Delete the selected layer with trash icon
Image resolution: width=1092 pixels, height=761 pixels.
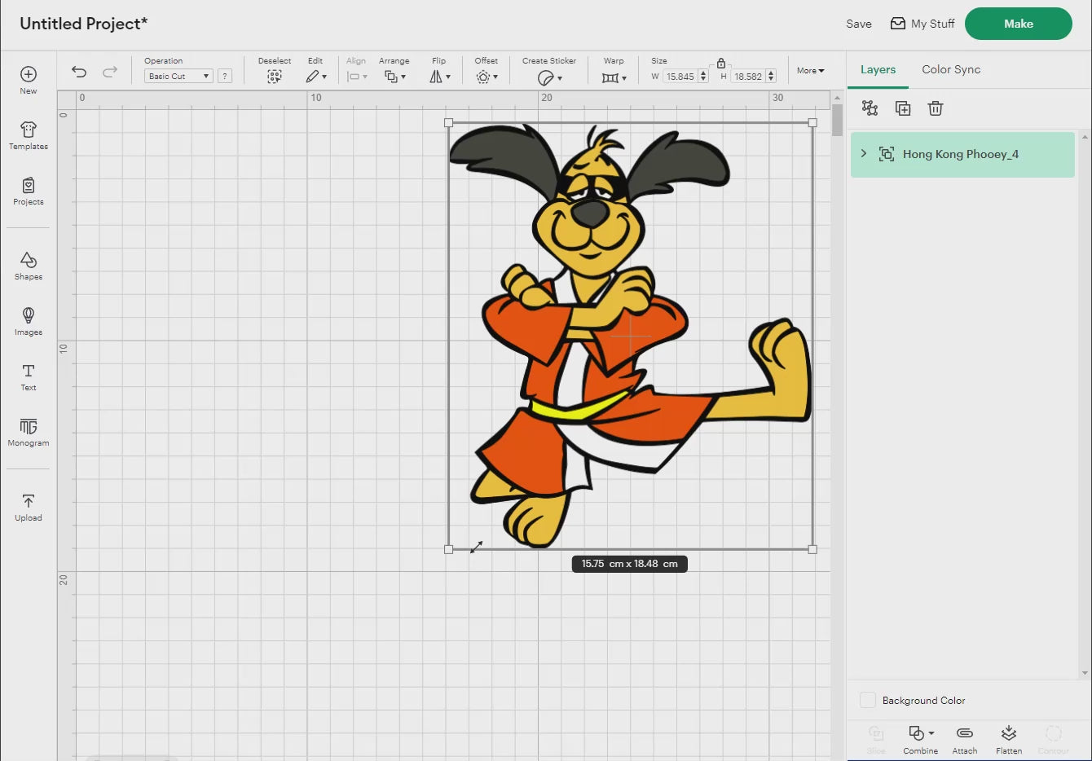(936, 108)
